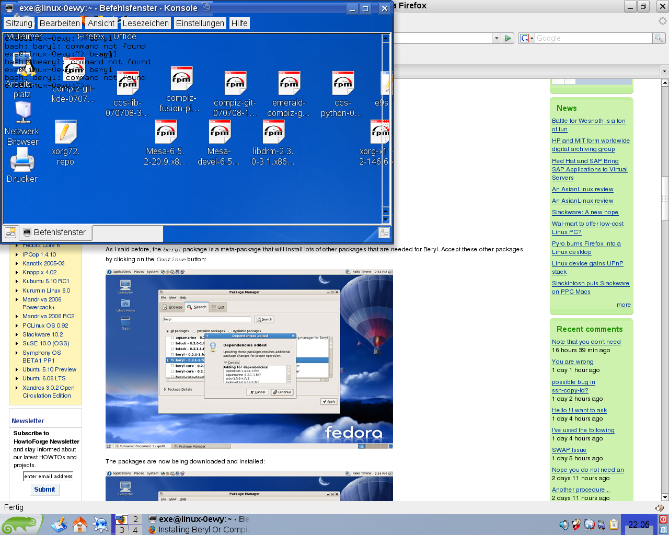Click the Beagle dog search tray icon

576,525
